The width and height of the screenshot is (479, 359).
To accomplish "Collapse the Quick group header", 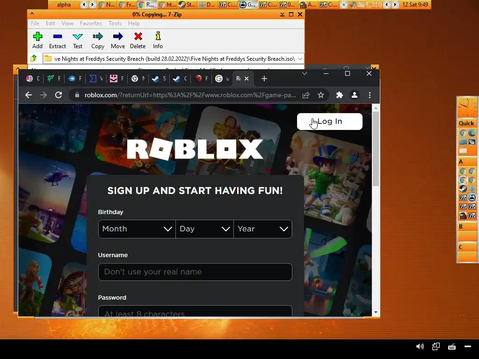I will click(467, 123).
